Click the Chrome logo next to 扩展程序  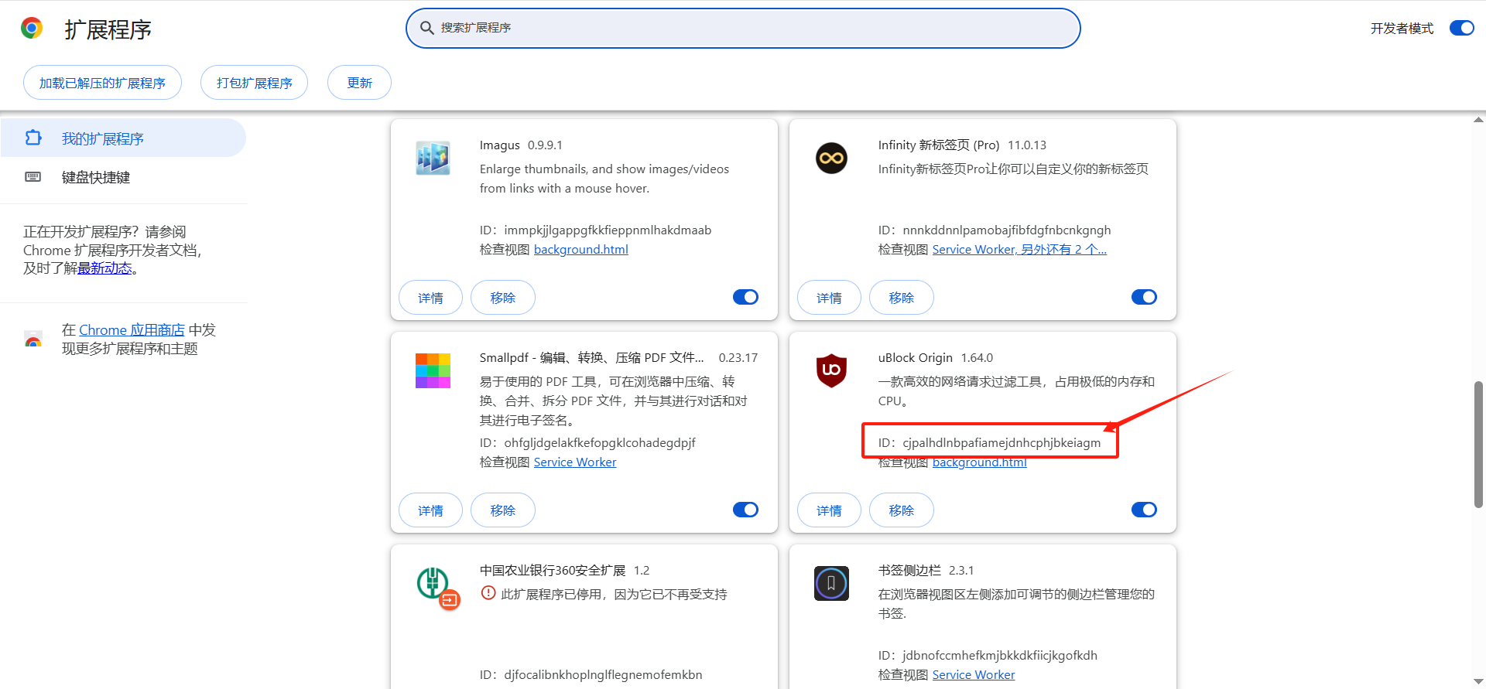point(32,29)
